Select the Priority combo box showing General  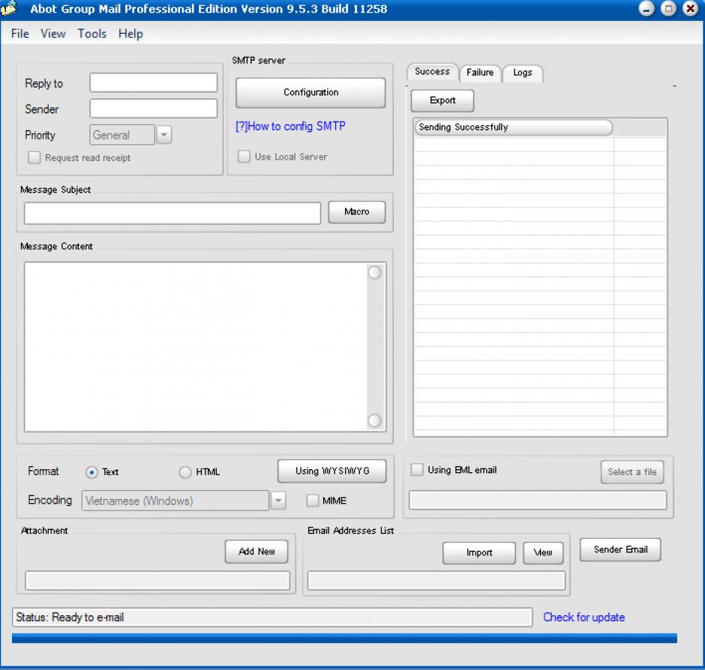click(121, 135)
